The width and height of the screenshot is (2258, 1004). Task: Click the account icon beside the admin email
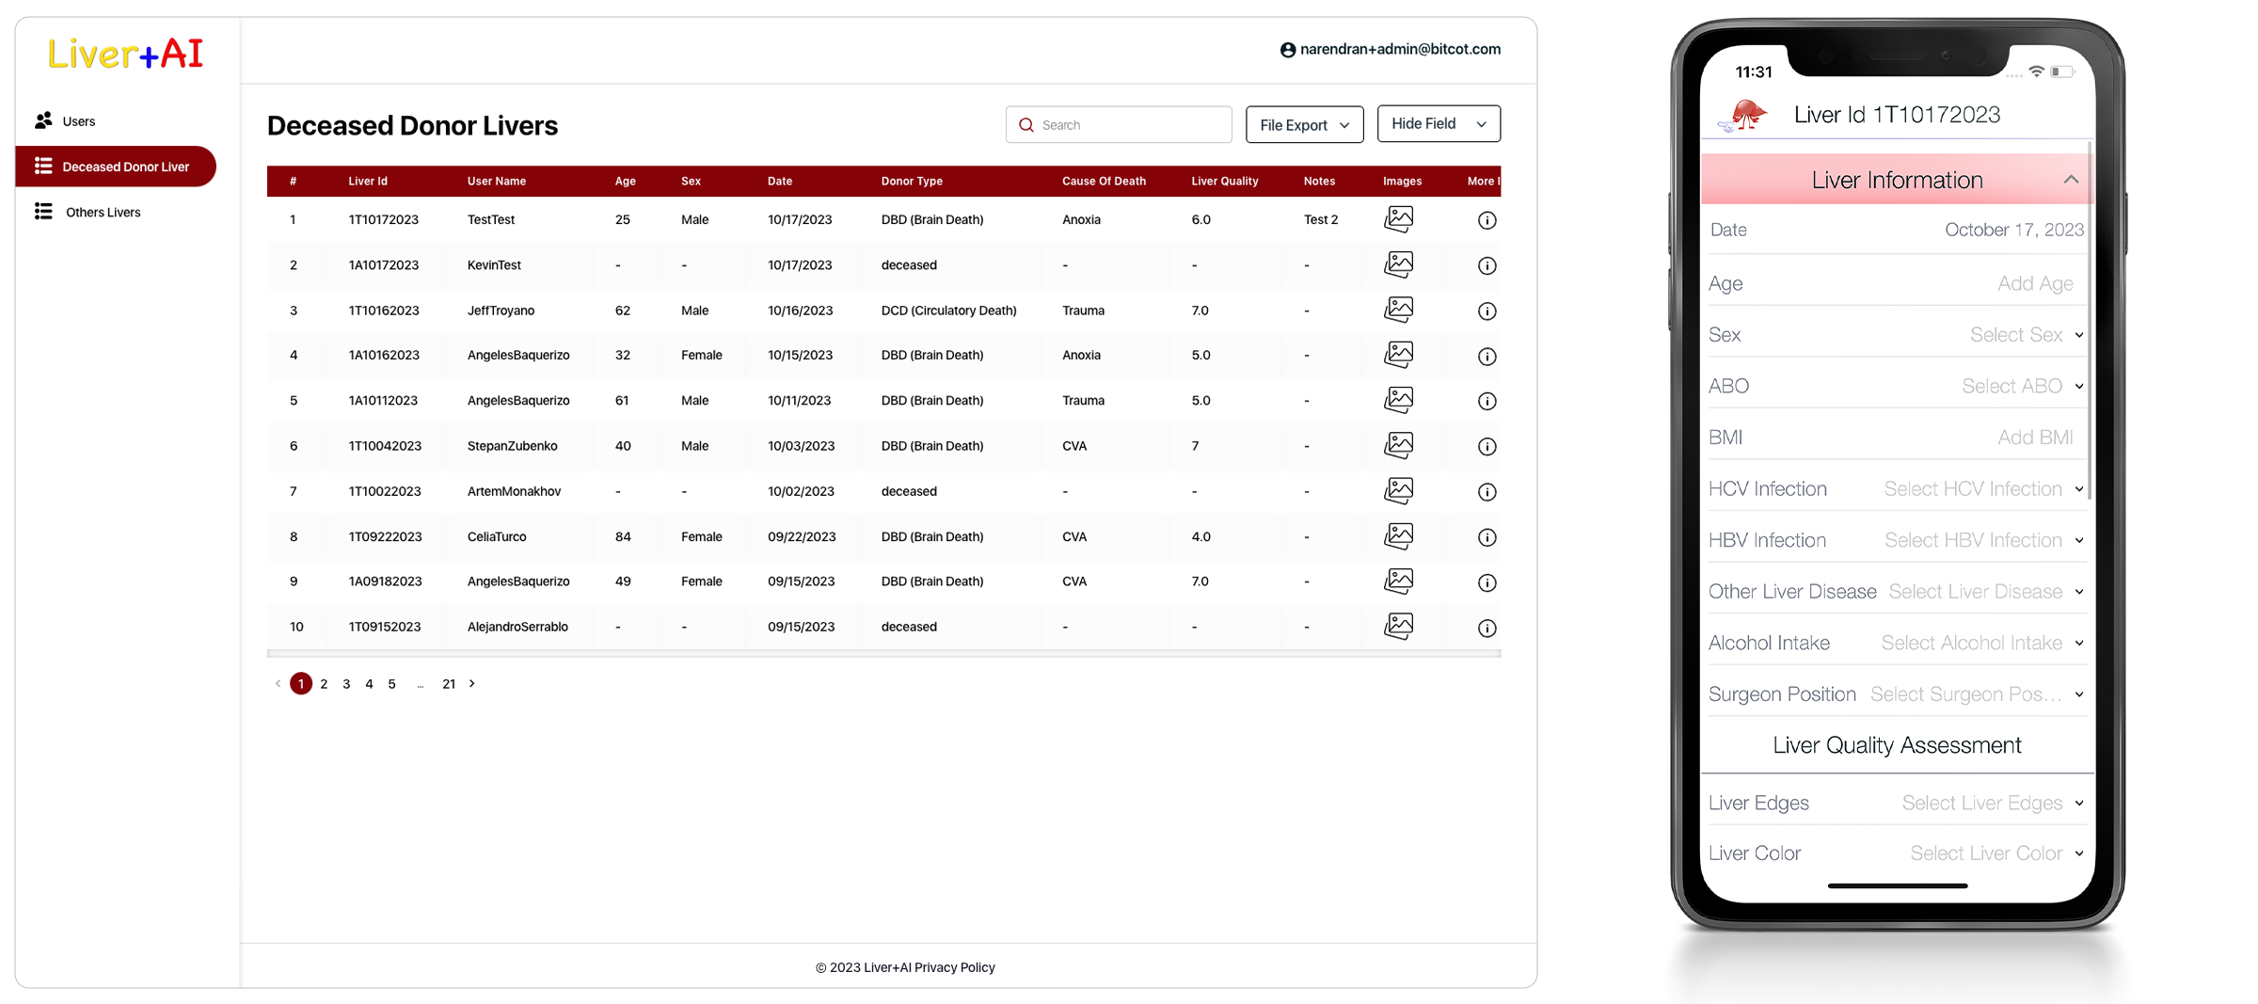pyautogui.click(x=1288, y=49)
